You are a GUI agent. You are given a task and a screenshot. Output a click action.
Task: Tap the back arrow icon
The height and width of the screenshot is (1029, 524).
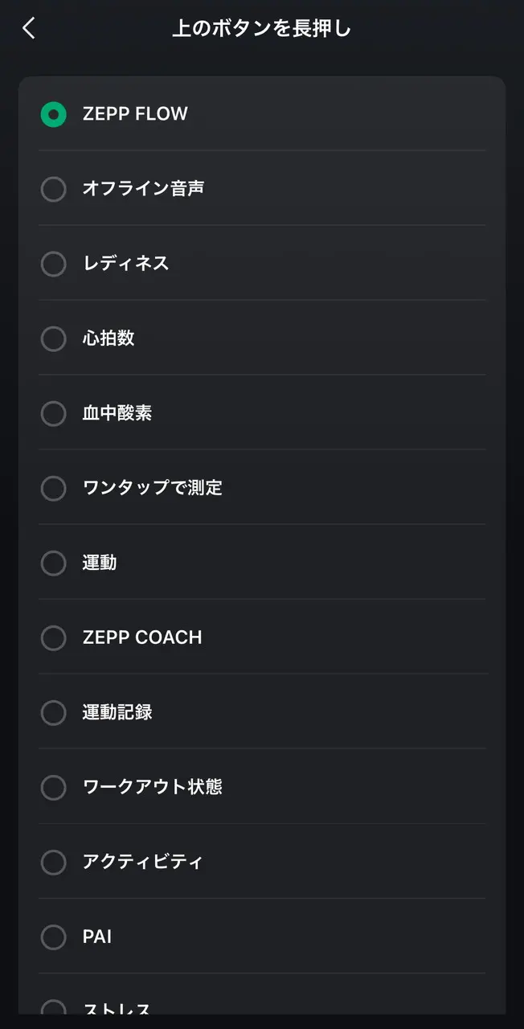pos(29,29)
